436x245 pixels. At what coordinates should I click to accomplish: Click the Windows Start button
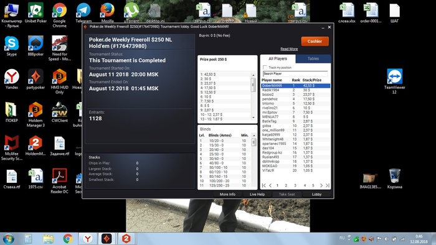point(8,239)
